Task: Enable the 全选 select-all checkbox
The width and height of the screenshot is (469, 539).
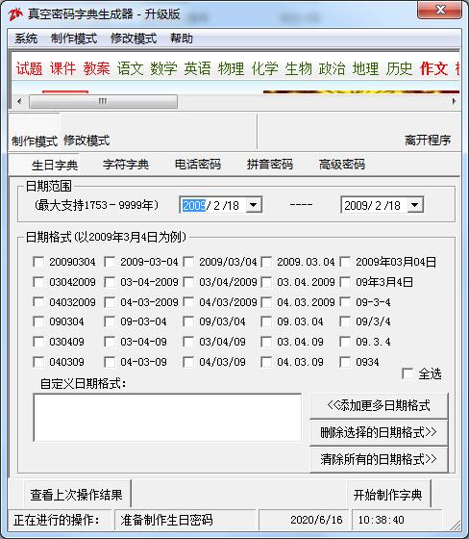Action: tap(407, 373)
